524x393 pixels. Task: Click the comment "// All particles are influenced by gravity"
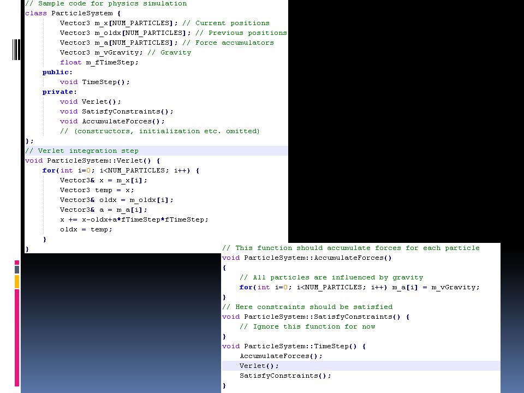[331, 278]
